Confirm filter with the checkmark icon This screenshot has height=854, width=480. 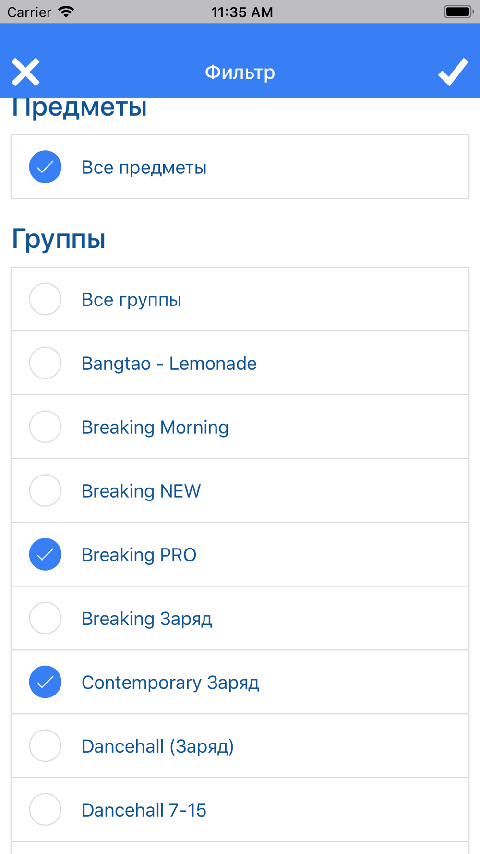(453, 72)
